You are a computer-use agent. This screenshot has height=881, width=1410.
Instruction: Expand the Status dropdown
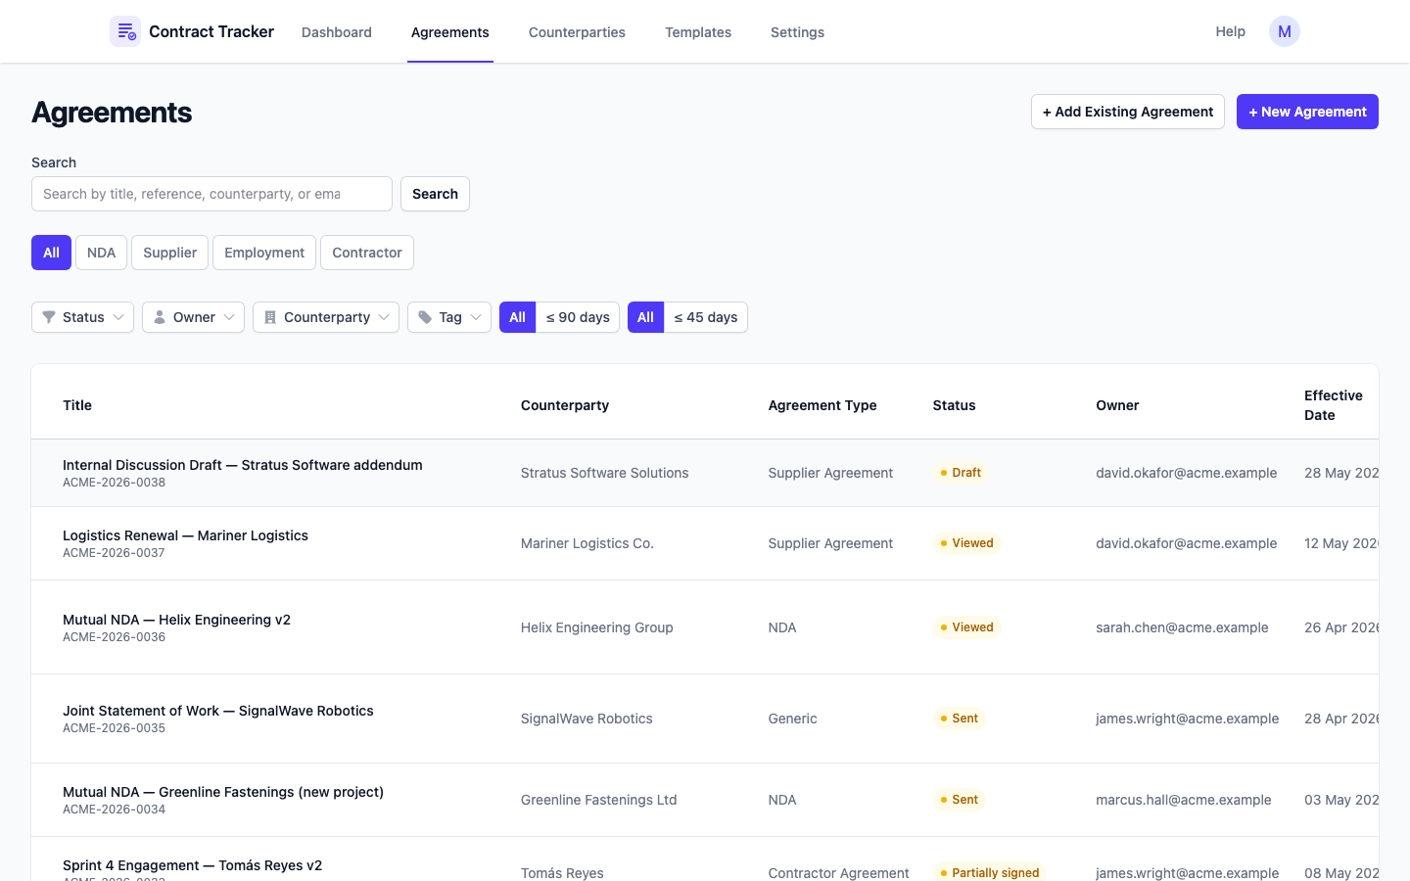point(82,317)
